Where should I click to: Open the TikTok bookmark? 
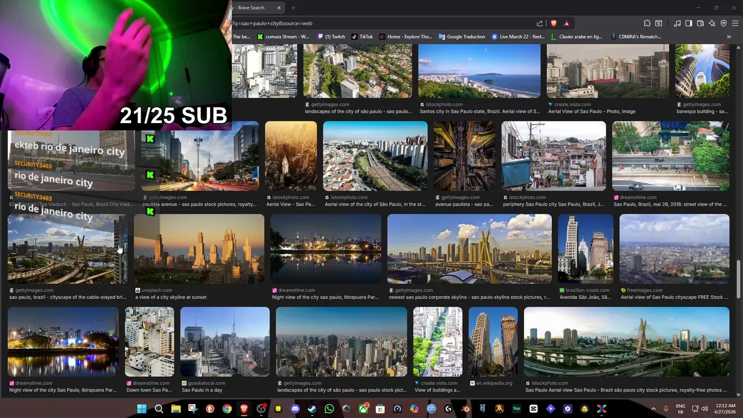click(362, 37)
